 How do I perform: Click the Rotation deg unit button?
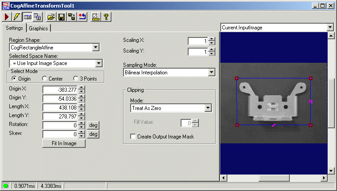(x=93, y=125)
